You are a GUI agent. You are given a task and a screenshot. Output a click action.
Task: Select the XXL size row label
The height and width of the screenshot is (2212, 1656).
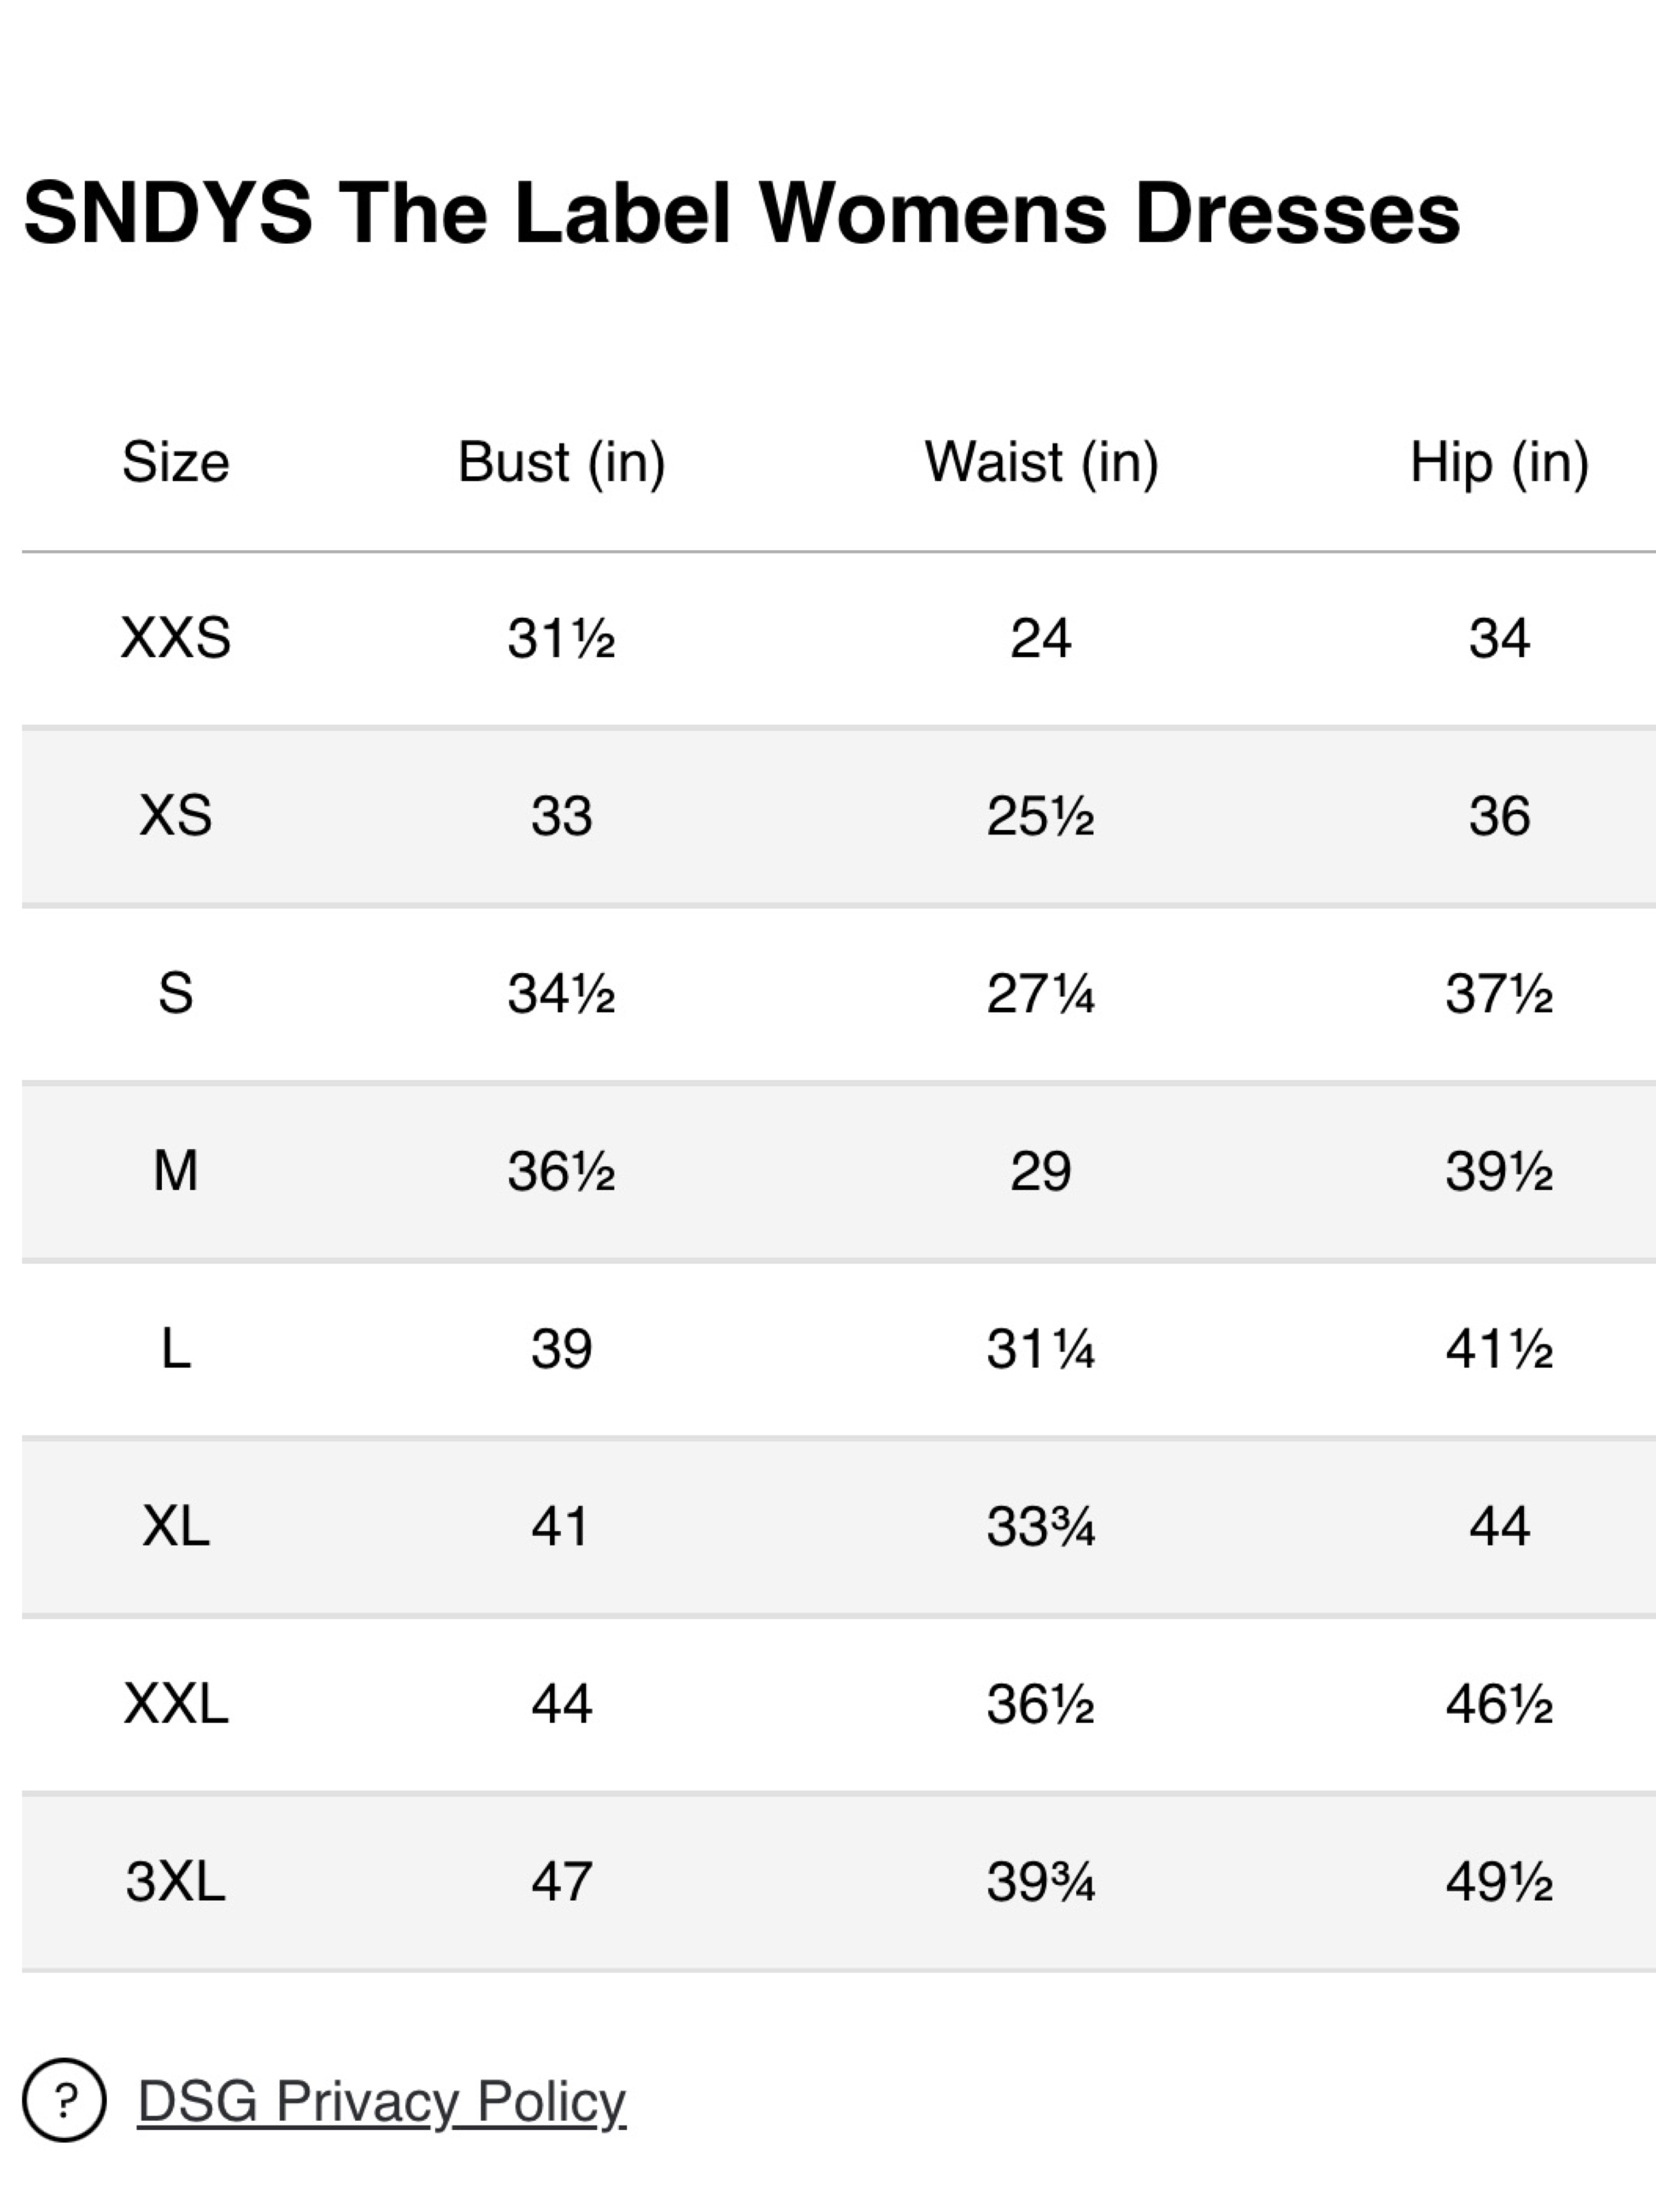point(176,1704)
